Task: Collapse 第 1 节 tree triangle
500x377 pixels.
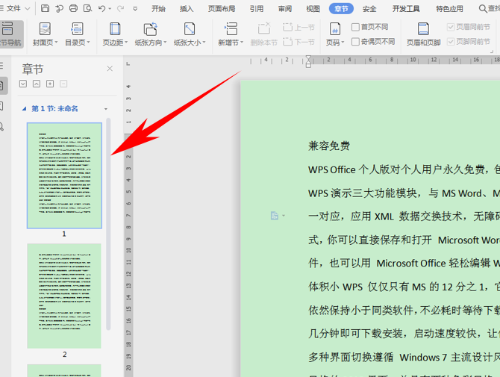Action: (24, 109)
